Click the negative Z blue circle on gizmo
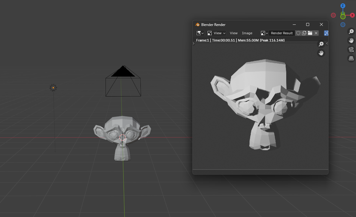The width and height of the screenshot is (356, 217). point(343,24)
